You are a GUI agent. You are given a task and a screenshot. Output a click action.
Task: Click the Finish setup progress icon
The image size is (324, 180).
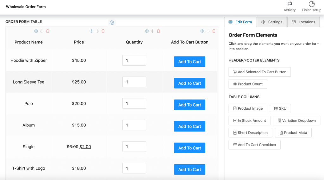(311, 4)
